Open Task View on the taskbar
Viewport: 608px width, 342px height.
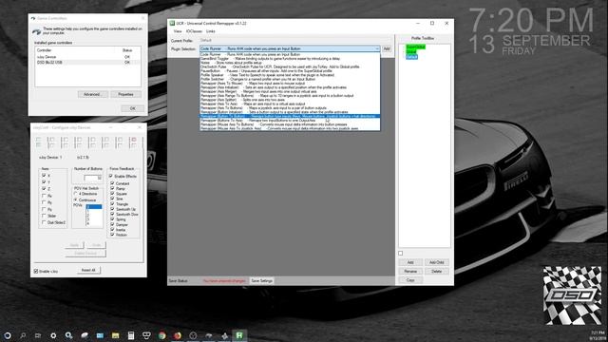[x=38, y=335]
